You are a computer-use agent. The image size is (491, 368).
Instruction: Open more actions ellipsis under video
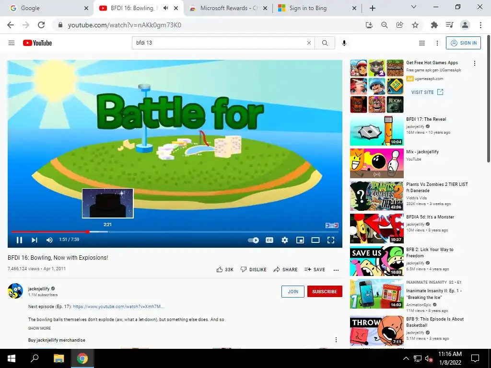tap(336, 270)
